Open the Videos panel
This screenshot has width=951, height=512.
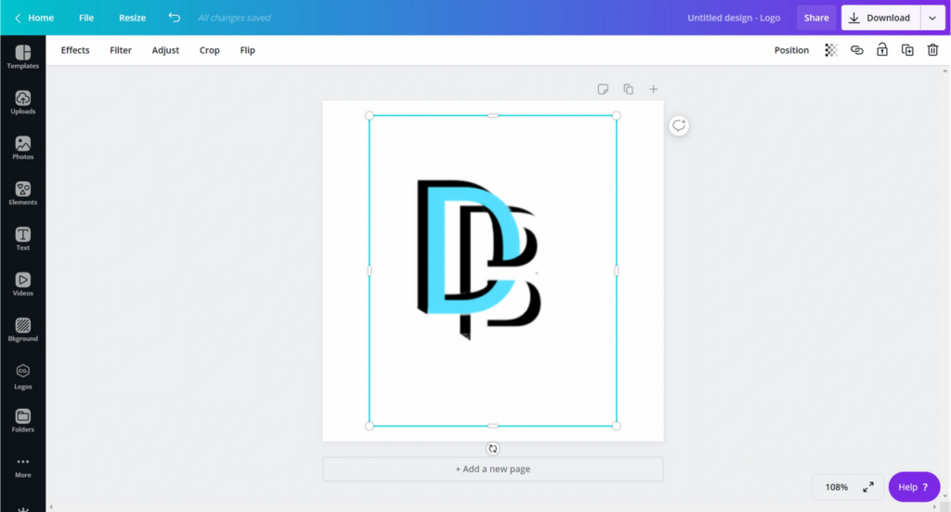(23, 284)
